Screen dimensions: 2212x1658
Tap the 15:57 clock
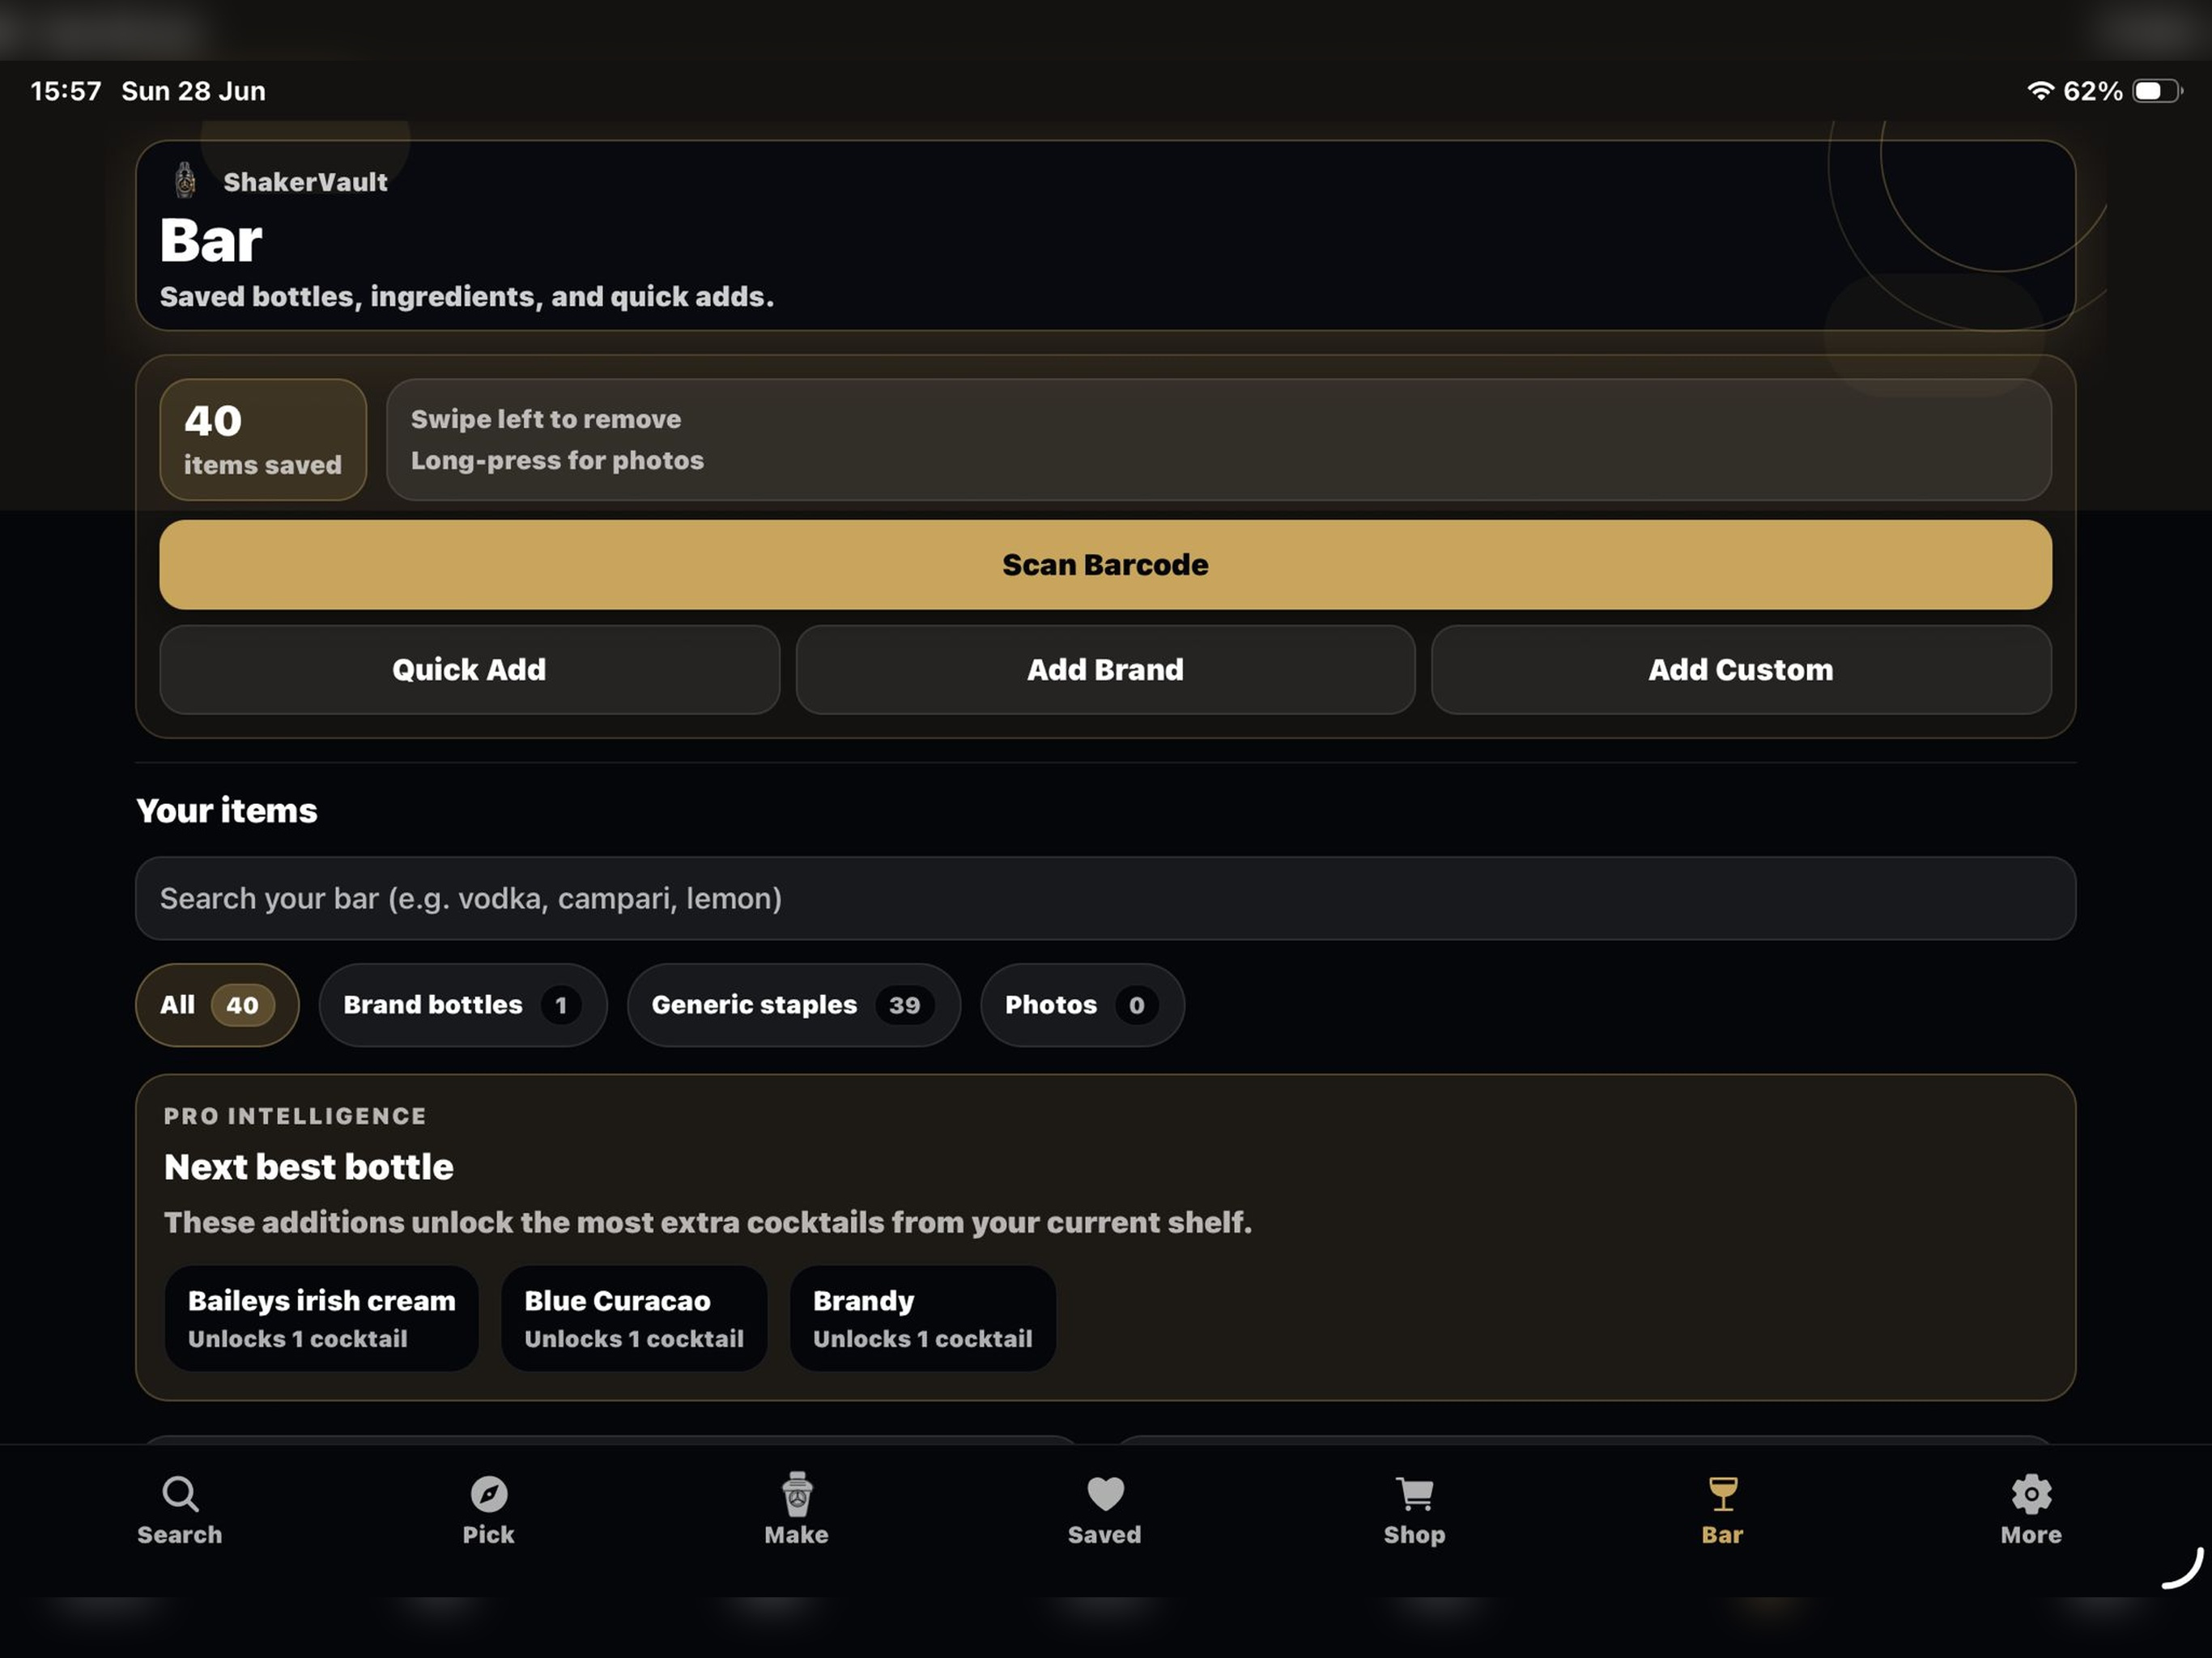click(x=66, y=91)
